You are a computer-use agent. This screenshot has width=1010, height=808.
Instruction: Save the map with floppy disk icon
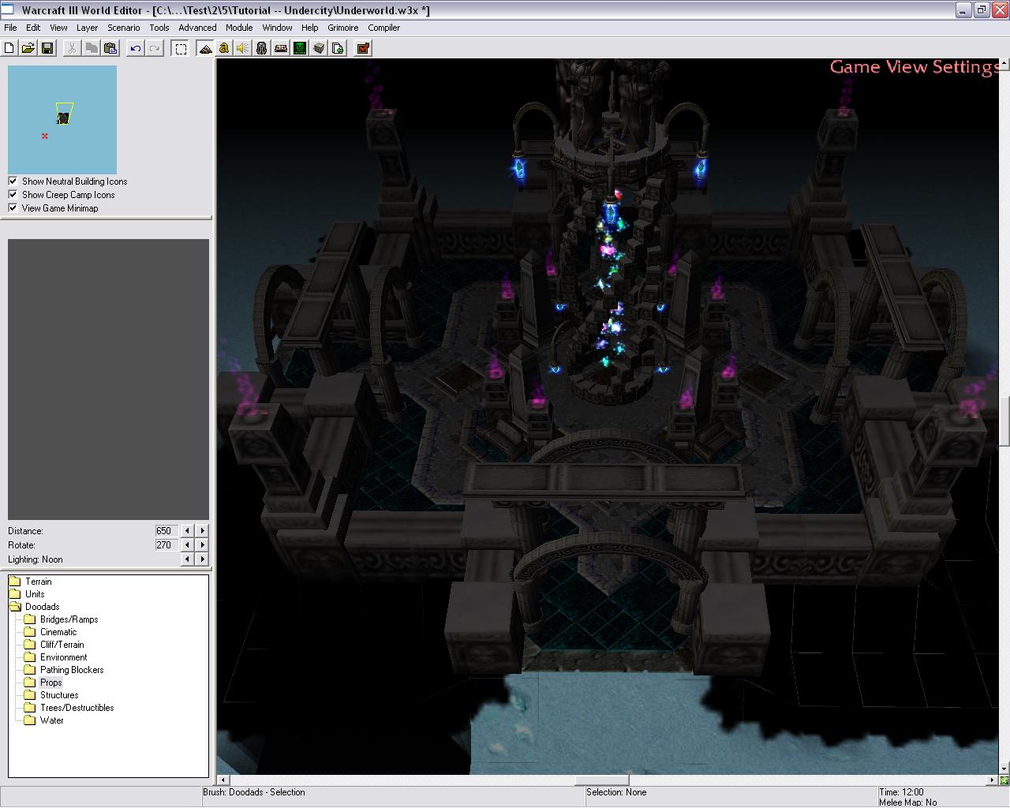pos(47,48)
